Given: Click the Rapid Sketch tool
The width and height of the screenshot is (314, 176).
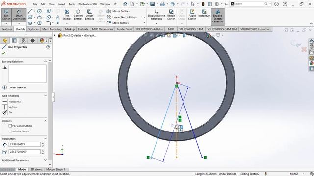Looking at the screenshot, I should [192, 15].
